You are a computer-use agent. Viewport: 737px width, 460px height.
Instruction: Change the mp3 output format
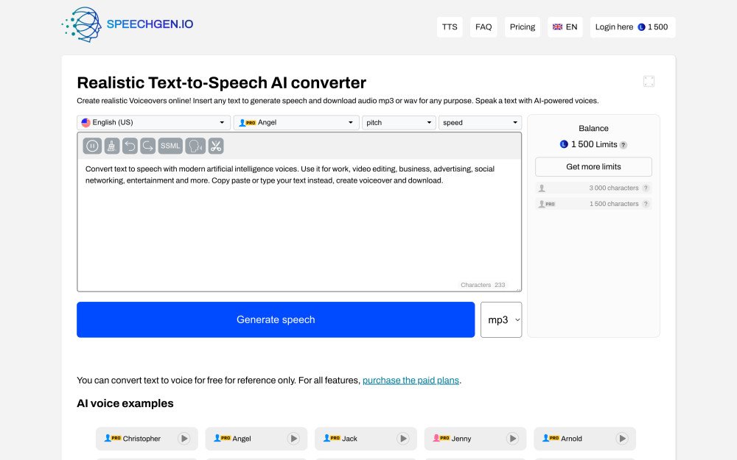coord(500,319)
